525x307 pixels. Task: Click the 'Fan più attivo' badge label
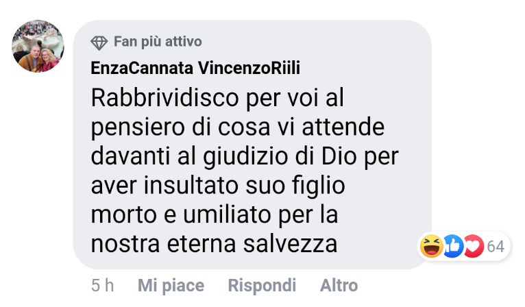[158, 42]
